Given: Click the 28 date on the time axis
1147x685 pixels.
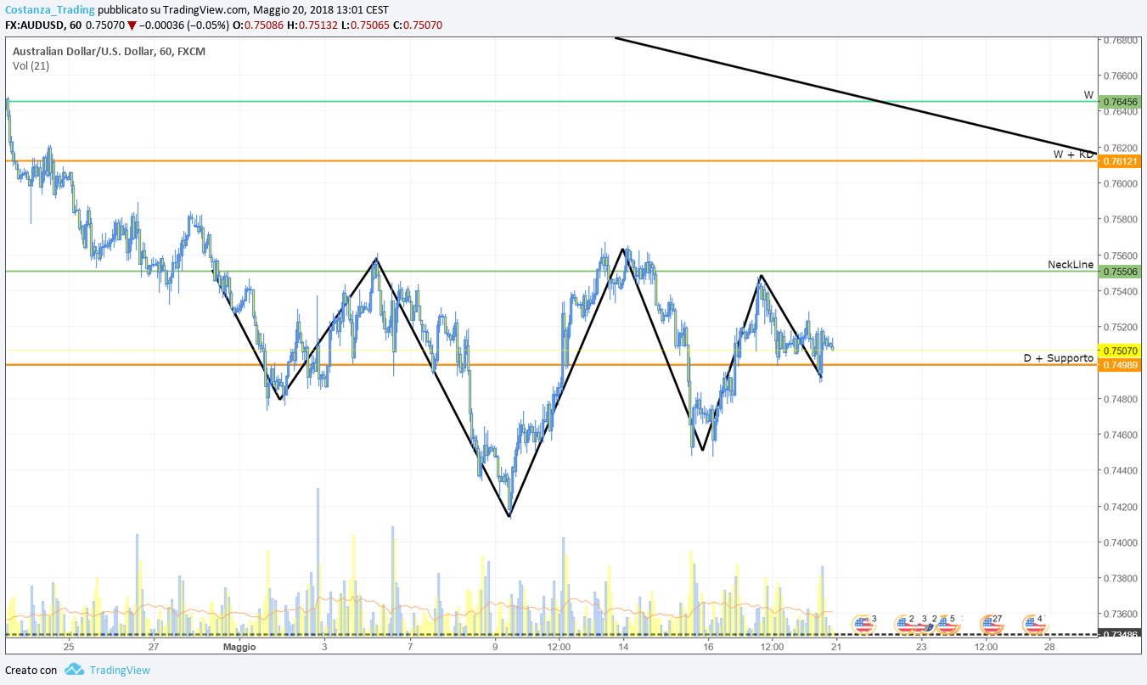Looking at the screenshot, I should pos(1049,647).
